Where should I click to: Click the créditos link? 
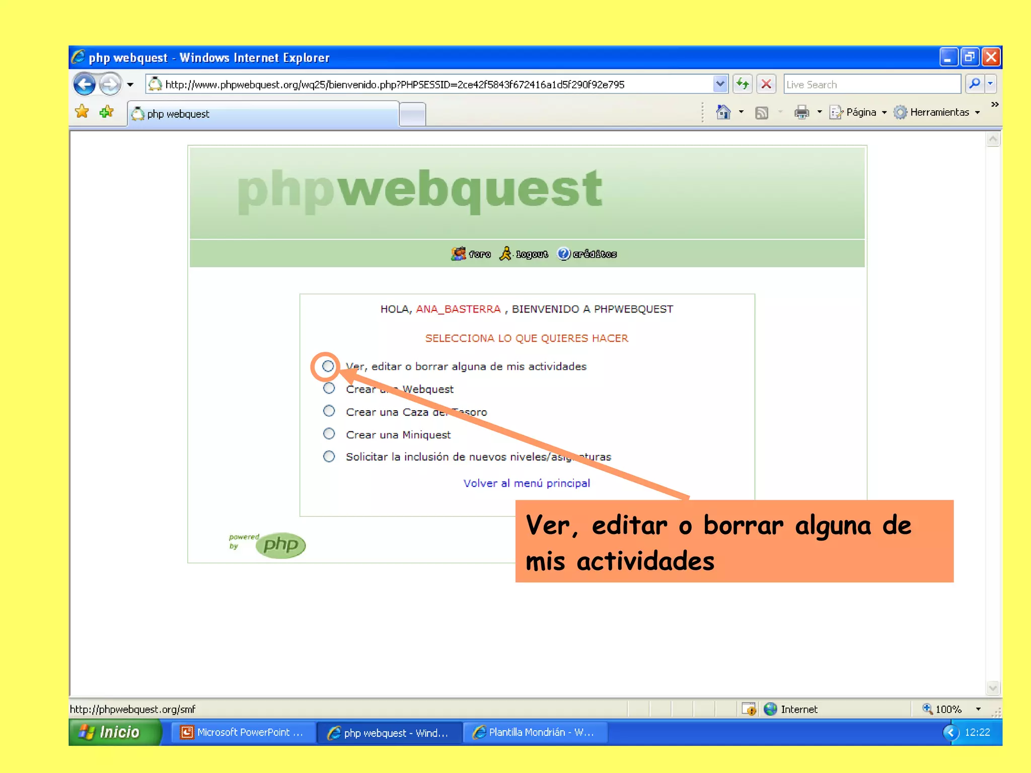595,254
